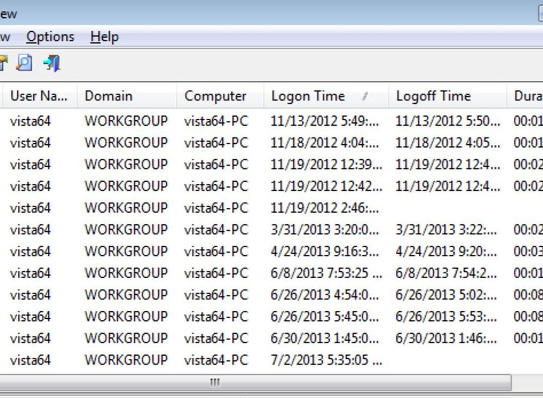Select the row with logon 11/19/2012 12:39
Viewport: 543px width, 398px height.
271,165
